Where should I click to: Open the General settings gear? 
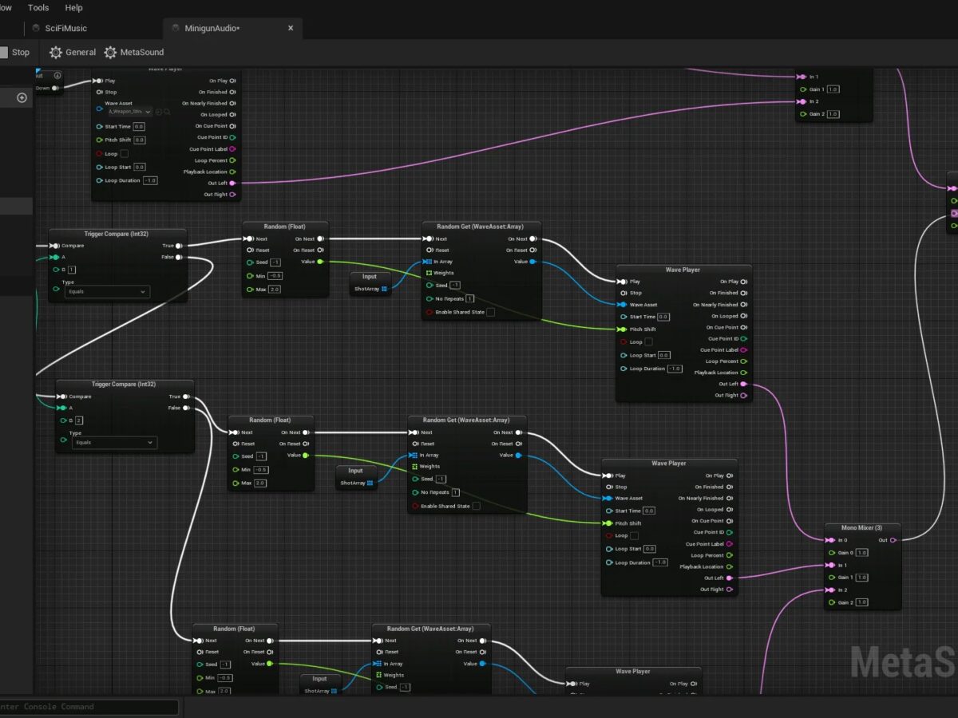(x=55, y=53)
